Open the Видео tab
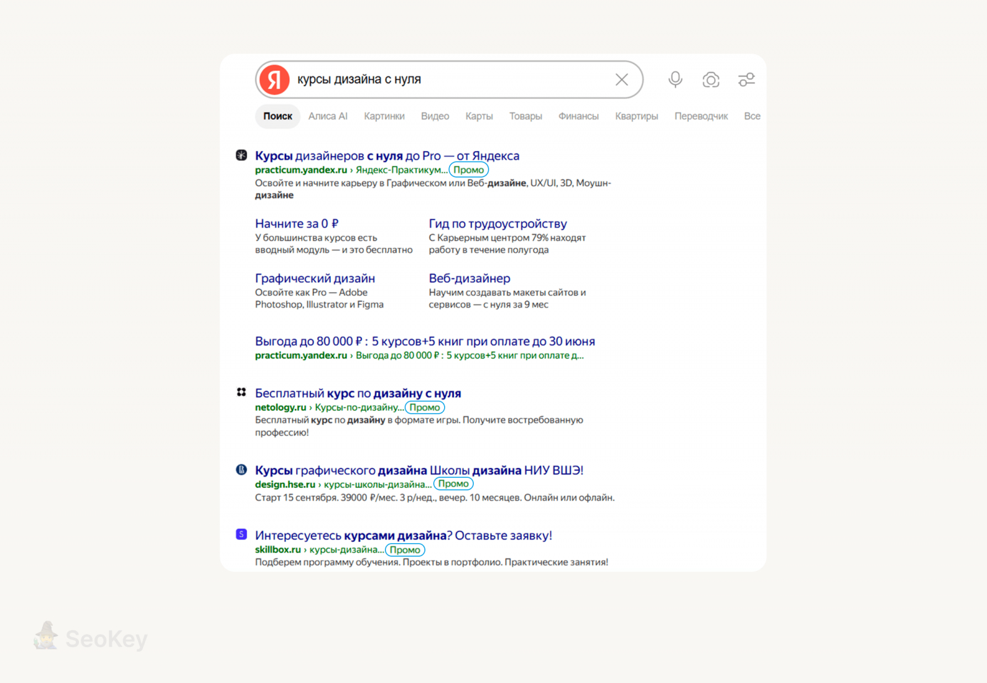Screen dimensions: 987x683 [x=435, y=116]
